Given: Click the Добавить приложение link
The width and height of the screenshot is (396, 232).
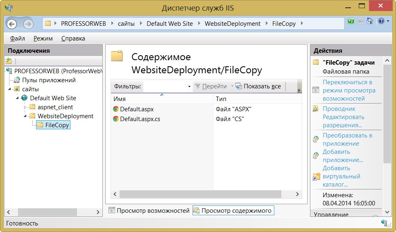Looking at the screenshot, I should click(x=343, y=156).
